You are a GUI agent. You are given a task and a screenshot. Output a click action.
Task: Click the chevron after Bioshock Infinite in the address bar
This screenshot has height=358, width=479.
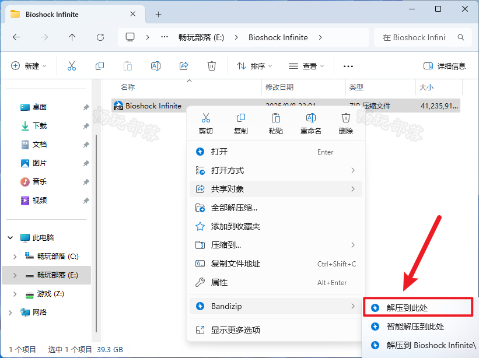click(320, 37)
